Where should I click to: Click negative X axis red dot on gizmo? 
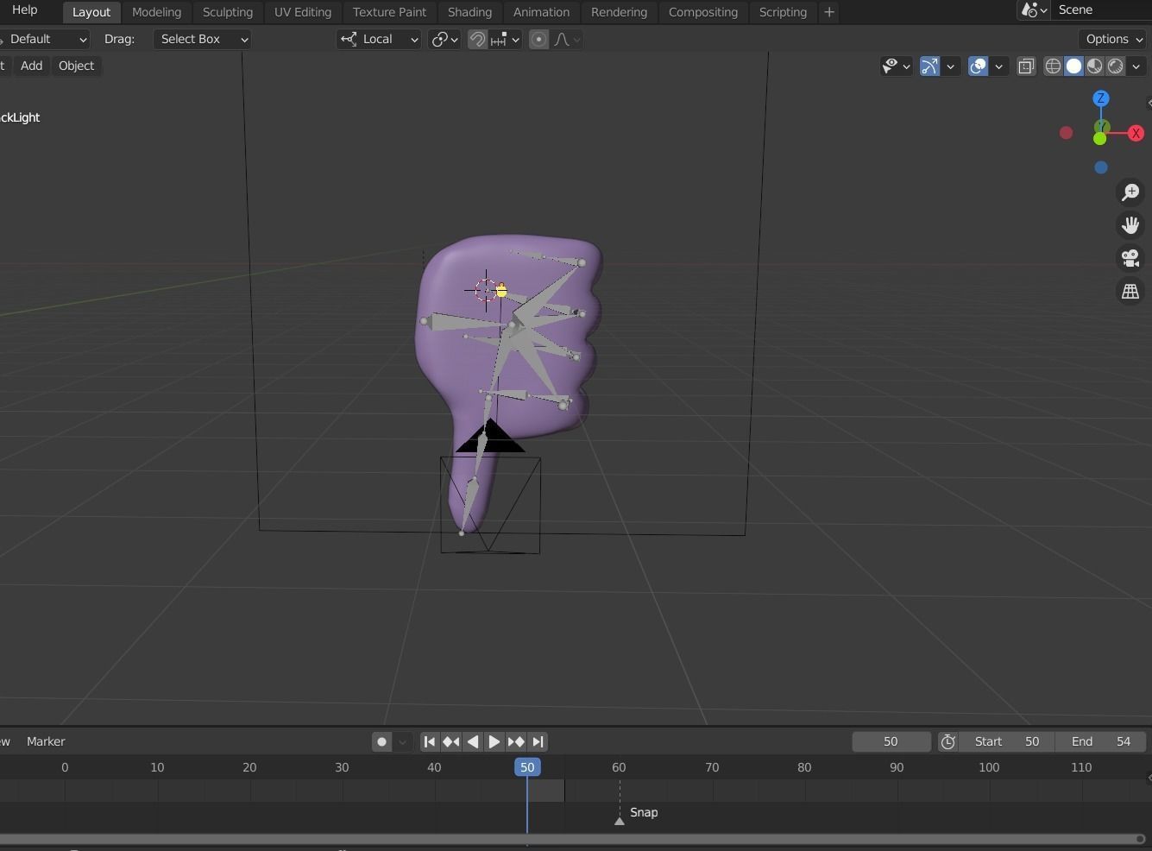coord(1067,133)
